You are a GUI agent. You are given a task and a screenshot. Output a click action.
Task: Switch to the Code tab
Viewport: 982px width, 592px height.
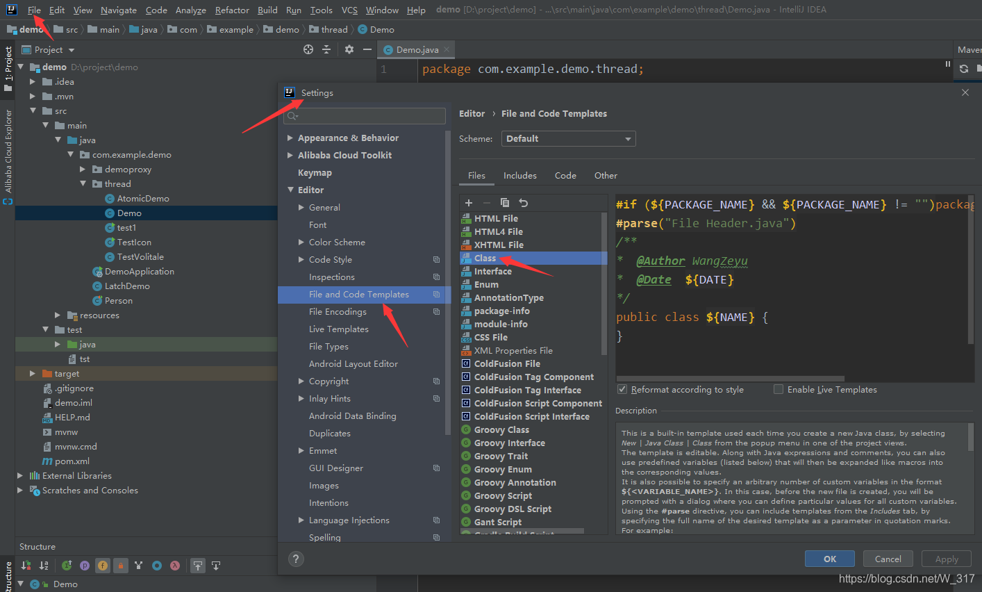(565, 176)
